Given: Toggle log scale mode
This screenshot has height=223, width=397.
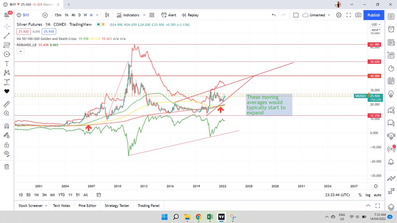Looking at the screenshot, I should click(x=369, y=195).
